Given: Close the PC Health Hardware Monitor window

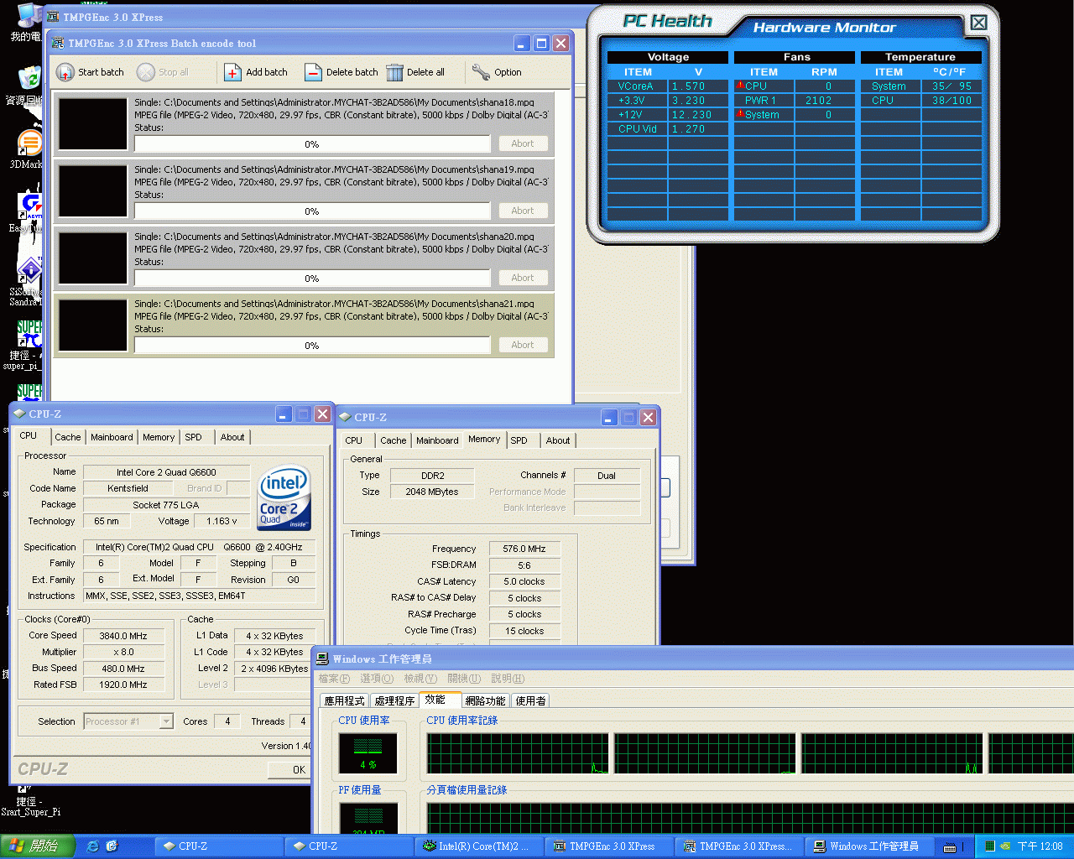Looking at the screenshot, I should click(978, 23).
